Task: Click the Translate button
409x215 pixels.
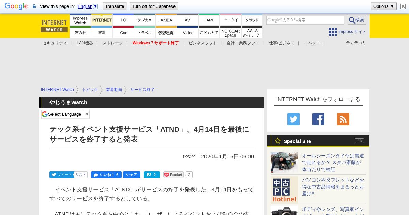Action: pos(114,6)
